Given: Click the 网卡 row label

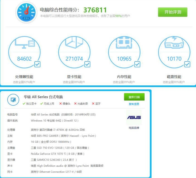Looking at the screenshot, I should [x=10, y=172].
